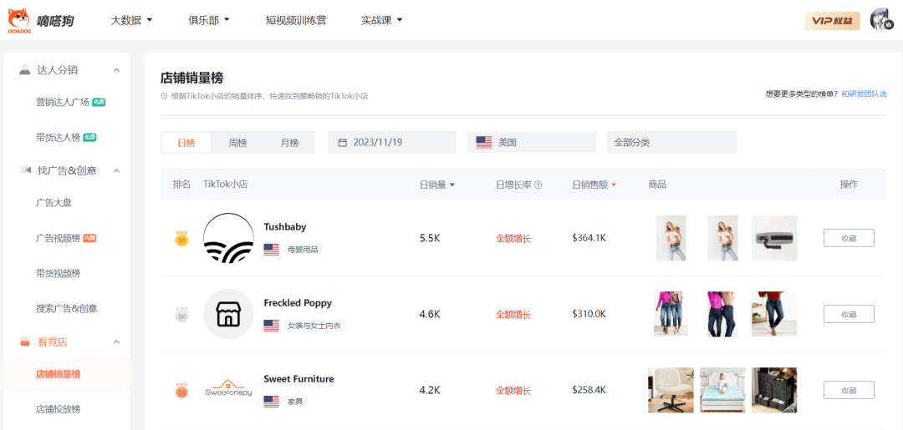The height and width of the screenshot is (430, 903).
Task: Sort by 日销售额 column header
Action: click(x=594, y=185)
